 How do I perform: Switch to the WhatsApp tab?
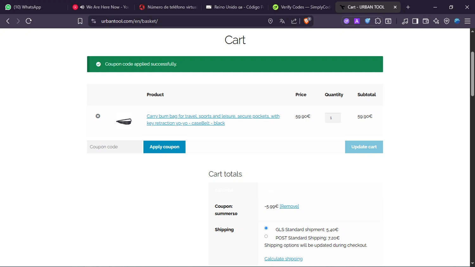(x=33, y=7)
